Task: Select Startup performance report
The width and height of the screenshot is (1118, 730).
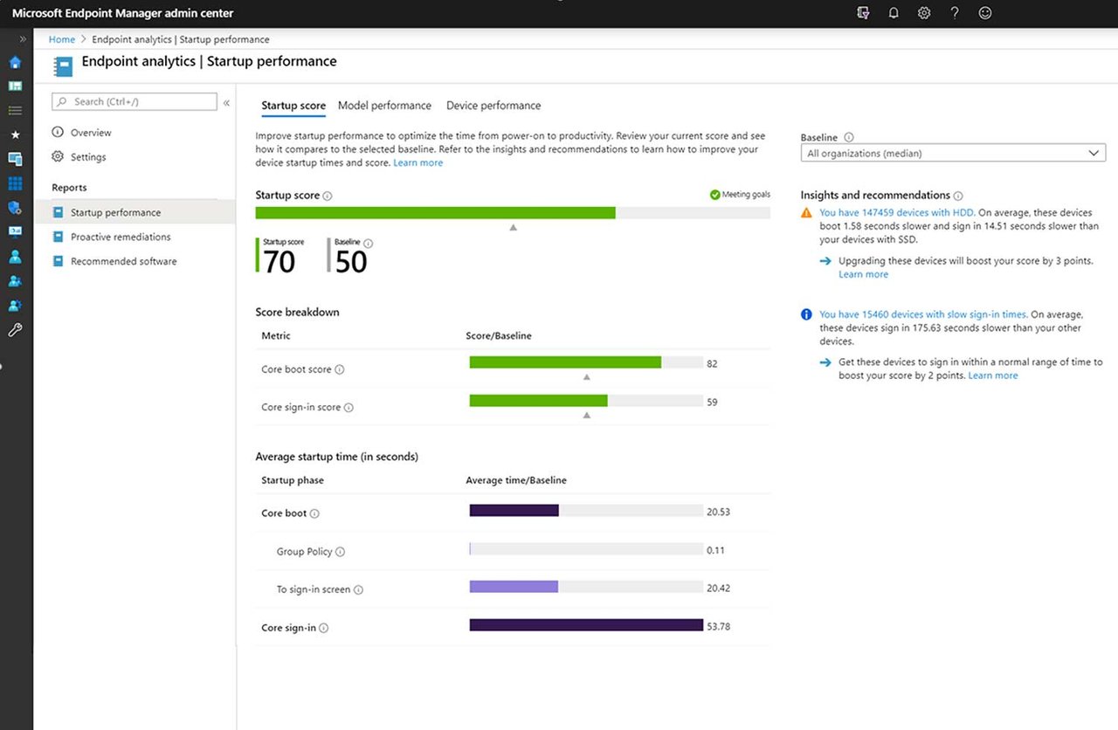Action: (135, 212)
